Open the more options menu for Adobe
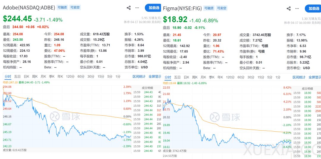This screenshot has width=321, height=159. [137, 8]
